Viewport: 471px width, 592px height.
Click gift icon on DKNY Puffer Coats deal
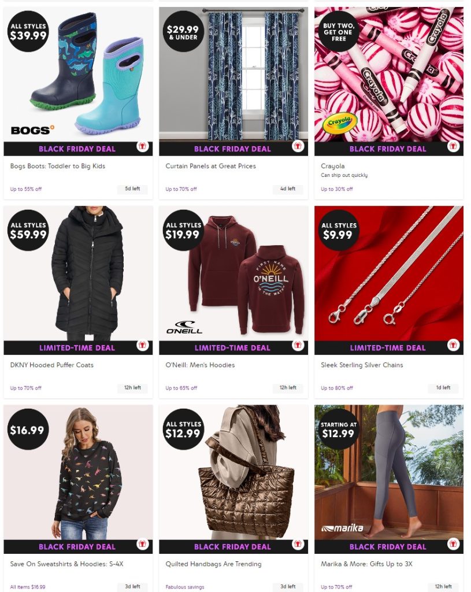tap(143, 345)
